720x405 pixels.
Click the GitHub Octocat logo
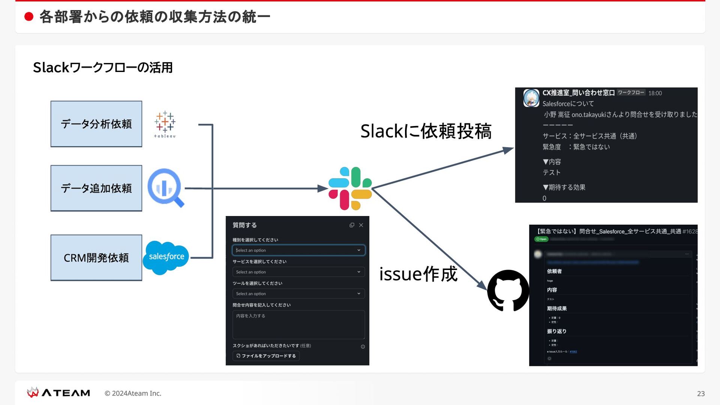[508, 291]
